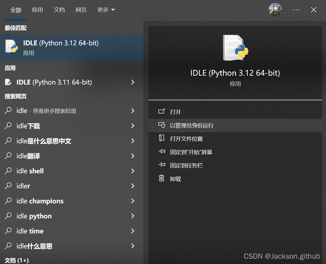Click the pin to taskbar pin icon
This screenshot has width=326, height=264.
coord(162,165)
